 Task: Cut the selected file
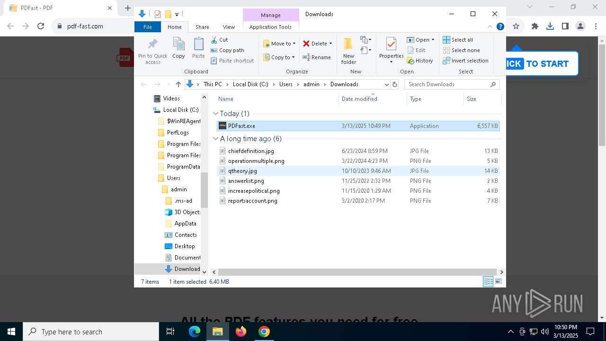219,40
